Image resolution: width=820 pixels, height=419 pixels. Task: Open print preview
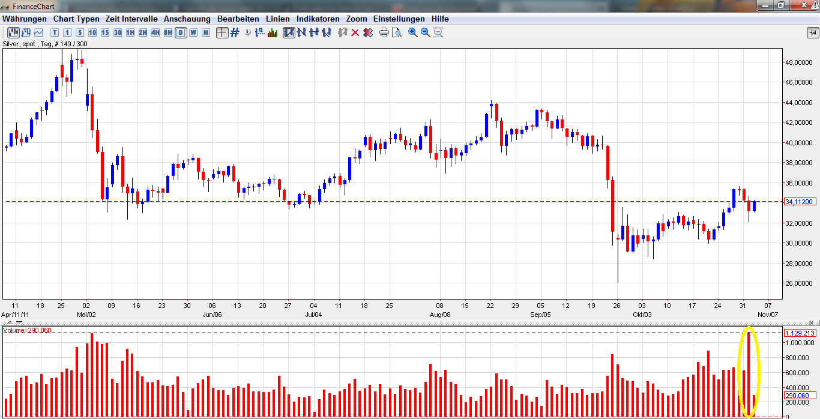(x=397, y=32)
